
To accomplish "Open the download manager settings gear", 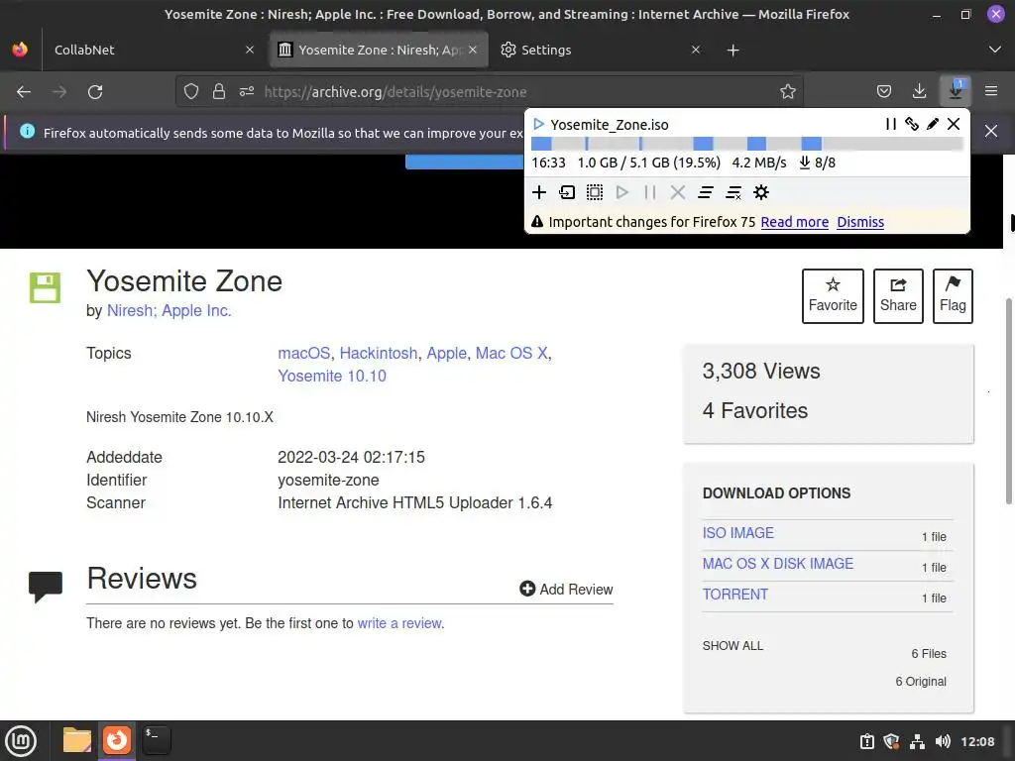I will (761, 192).
